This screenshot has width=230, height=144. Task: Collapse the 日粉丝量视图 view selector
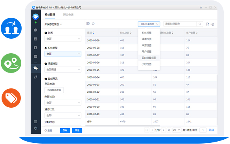[149, 24]
